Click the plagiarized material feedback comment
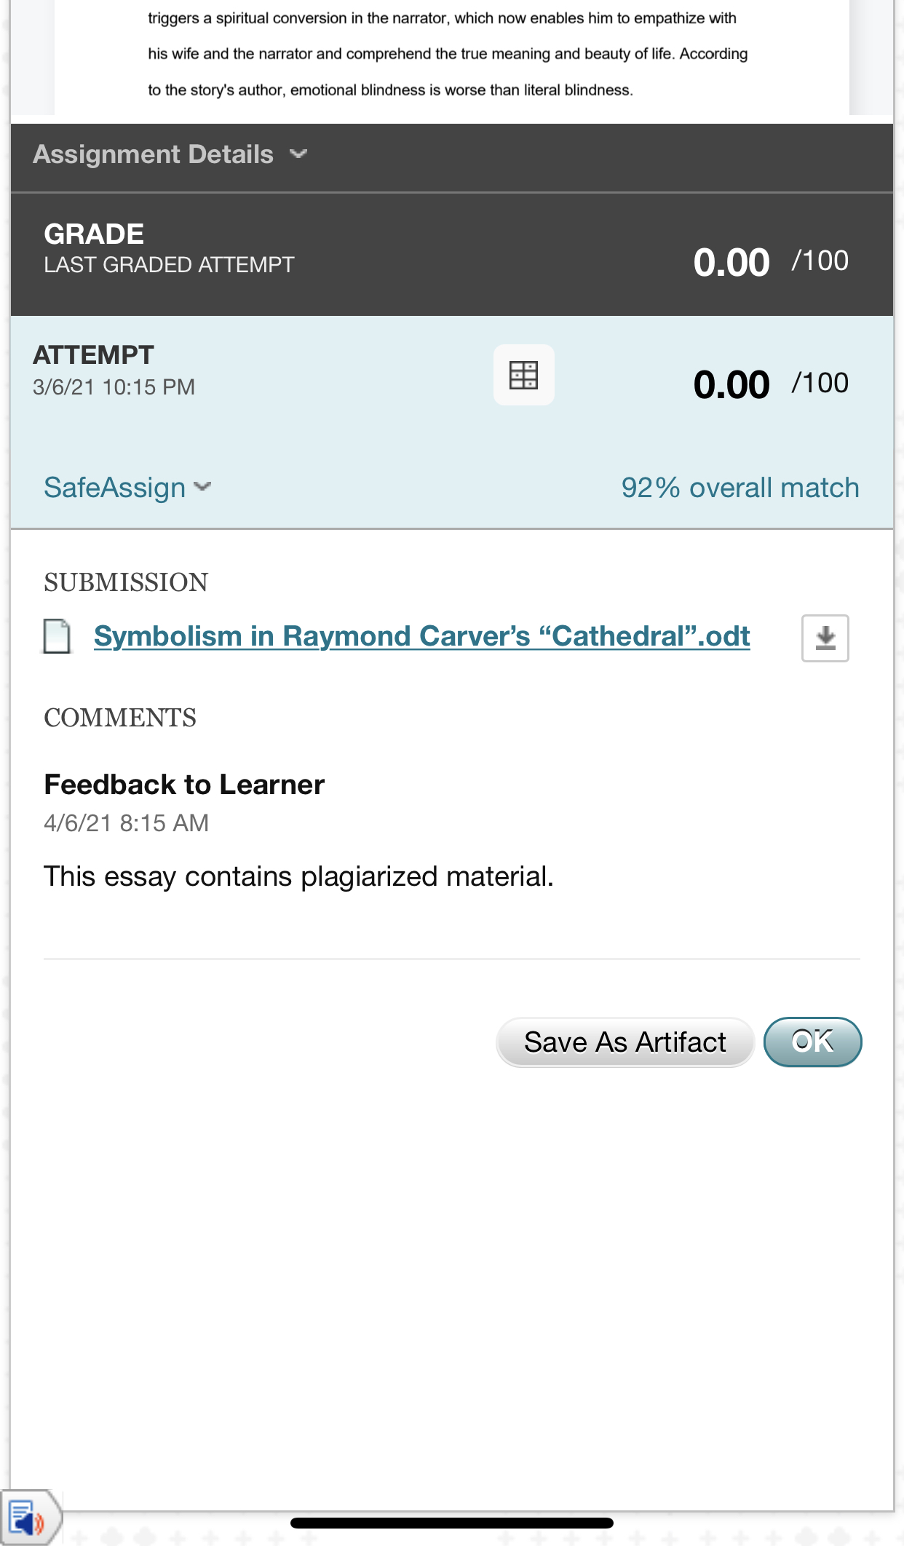The image size is (904, 1546). click(298, 876)
